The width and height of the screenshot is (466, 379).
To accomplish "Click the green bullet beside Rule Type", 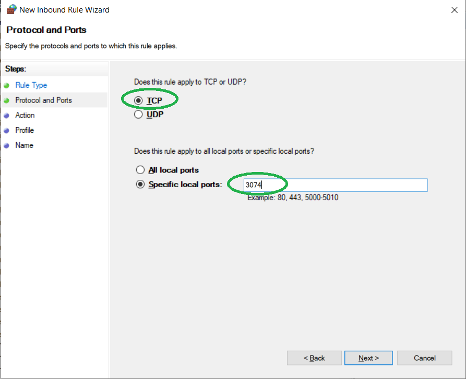I will [6, 85].
